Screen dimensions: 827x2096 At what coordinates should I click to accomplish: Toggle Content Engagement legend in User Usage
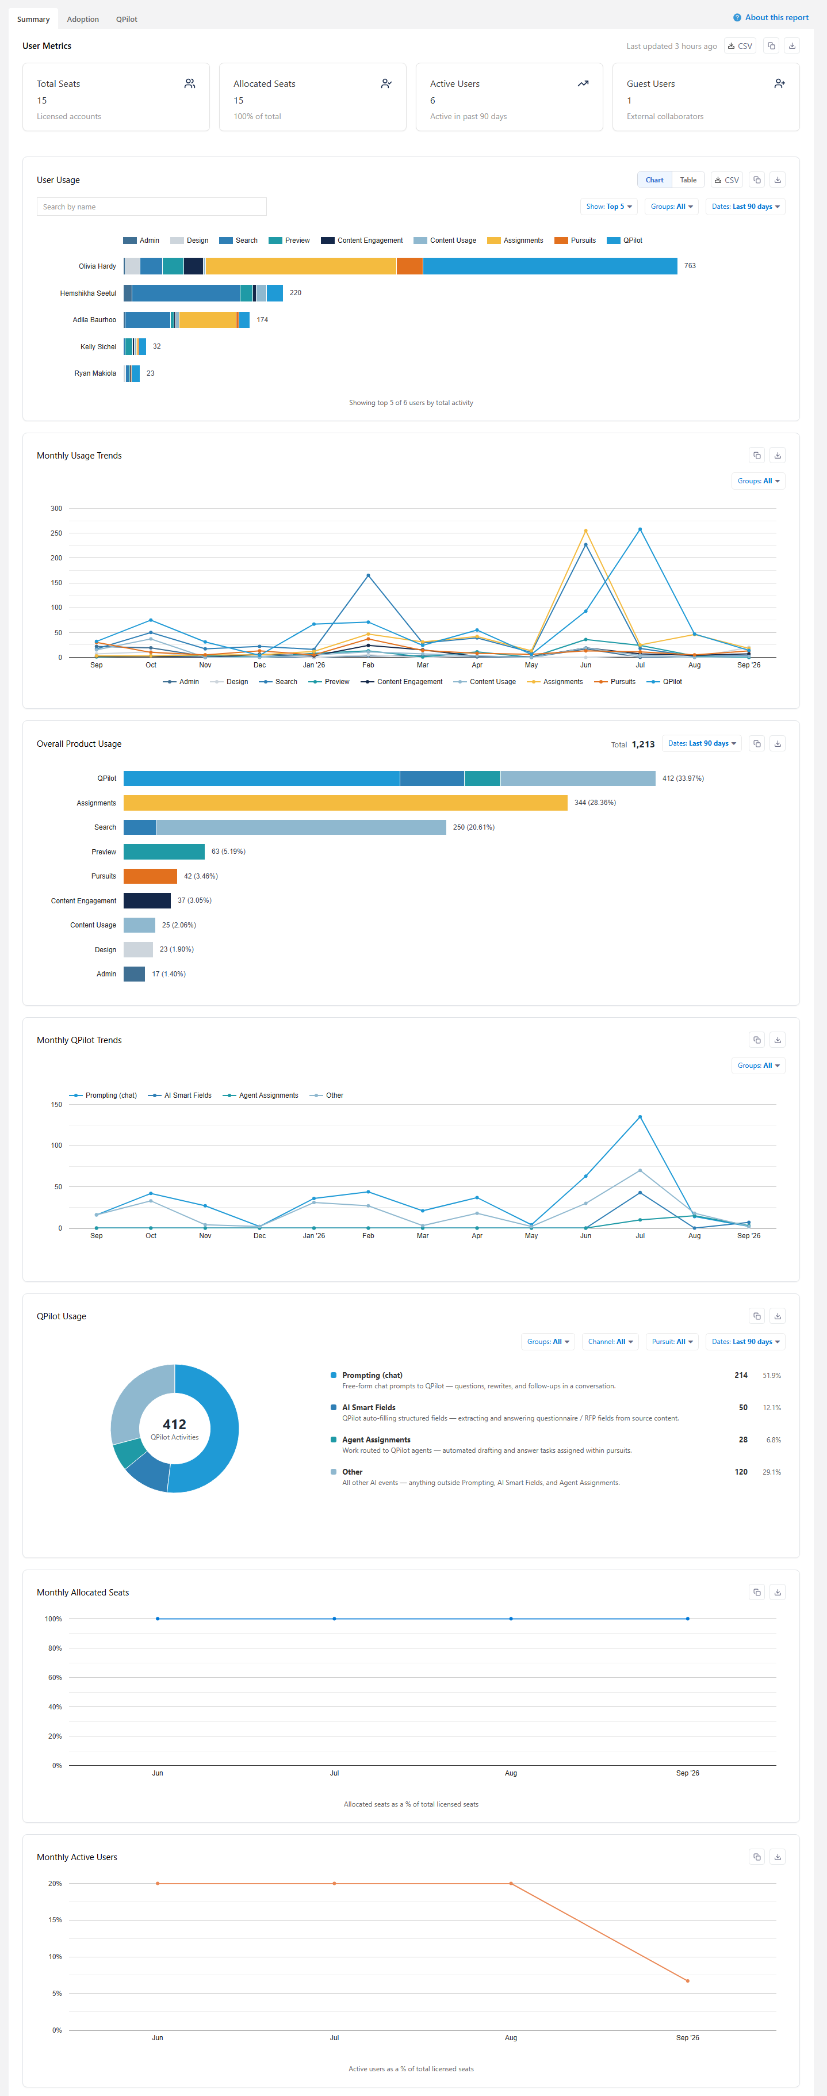[x=362, y=240]
